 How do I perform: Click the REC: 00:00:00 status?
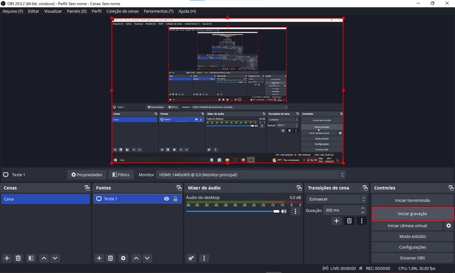coord(378,268)
